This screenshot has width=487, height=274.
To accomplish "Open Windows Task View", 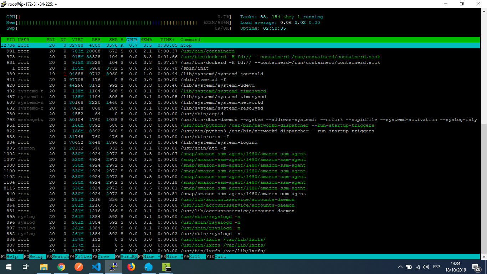I will (x=26, y=267).
